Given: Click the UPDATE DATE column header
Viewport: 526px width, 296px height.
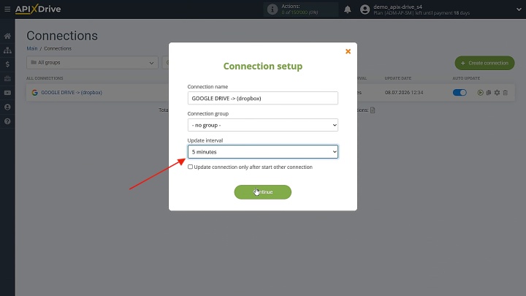Looking at the screenshot, I should (398, 78).
